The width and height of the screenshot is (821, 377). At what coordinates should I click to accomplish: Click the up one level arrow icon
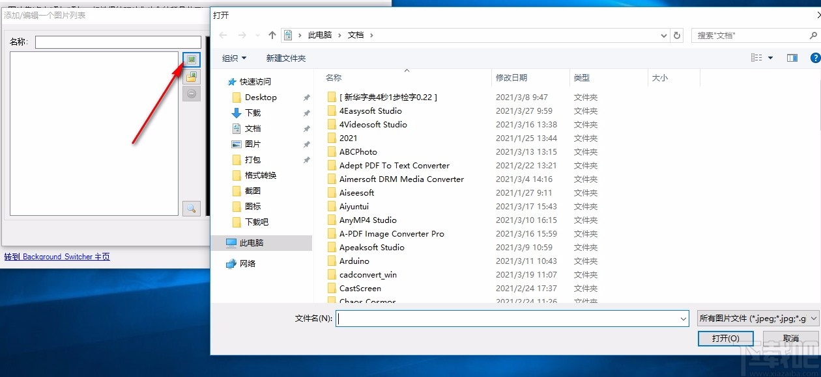(x=272, y=35)
